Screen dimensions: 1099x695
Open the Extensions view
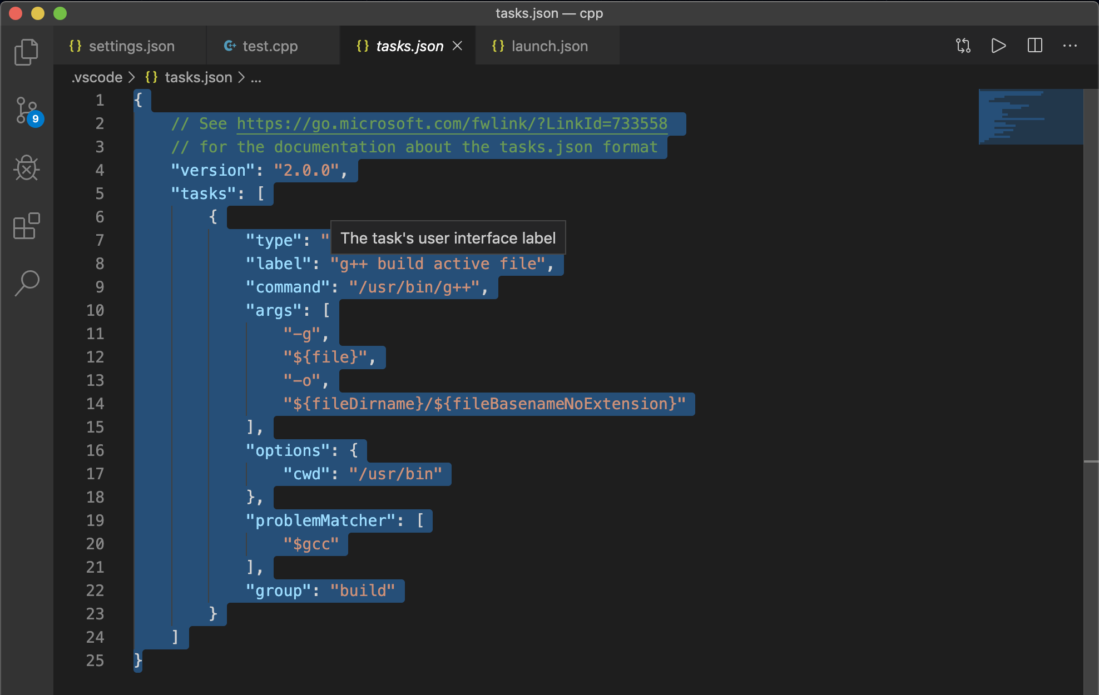pos(26,226)
